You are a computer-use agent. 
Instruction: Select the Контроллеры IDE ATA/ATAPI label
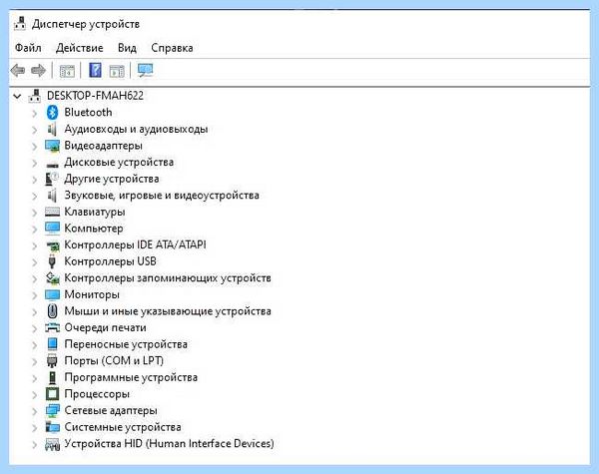tap(135, 244)
